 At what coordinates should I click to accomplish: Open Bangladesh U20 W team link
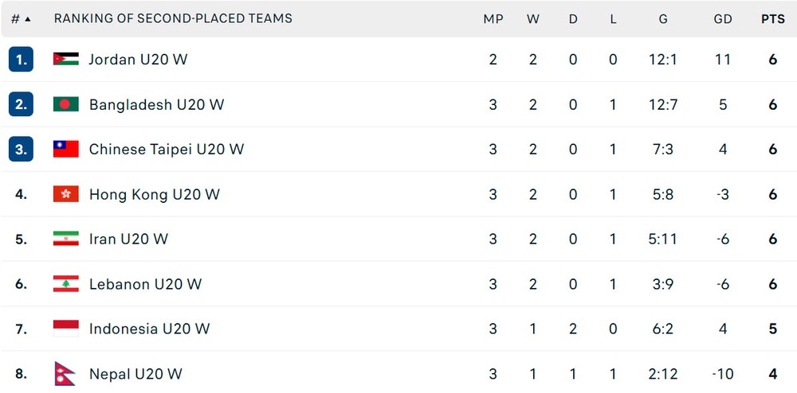pos(156,104)
